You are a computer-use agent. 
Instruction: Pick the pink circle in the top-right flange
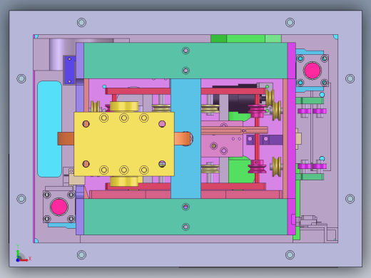pyautogui.click(x=312, y=71)
